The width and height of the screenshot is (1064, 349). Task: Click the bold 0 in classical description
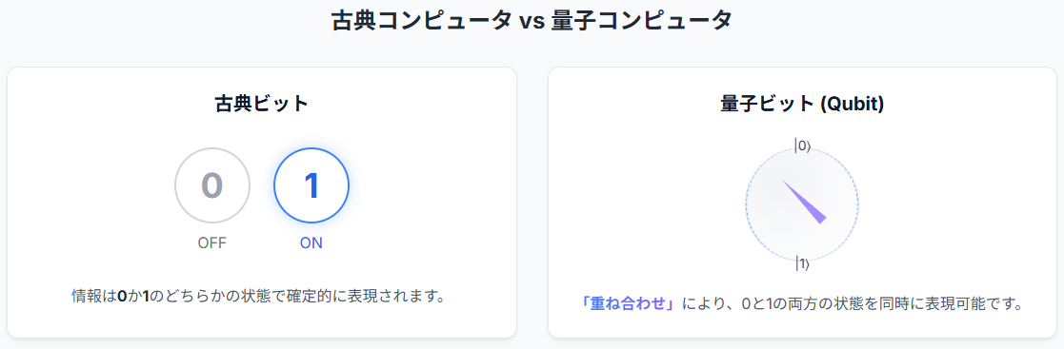click(x=122, y=296)
